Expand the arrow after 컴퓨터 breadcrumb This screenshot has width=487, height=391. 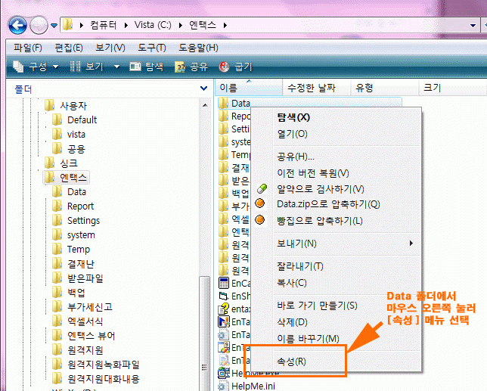coord(126,25)
